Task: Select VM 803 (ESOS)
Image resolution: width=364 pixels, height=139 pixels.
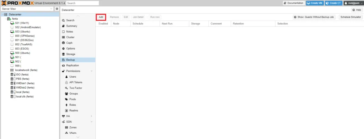Action: [22, 49]
